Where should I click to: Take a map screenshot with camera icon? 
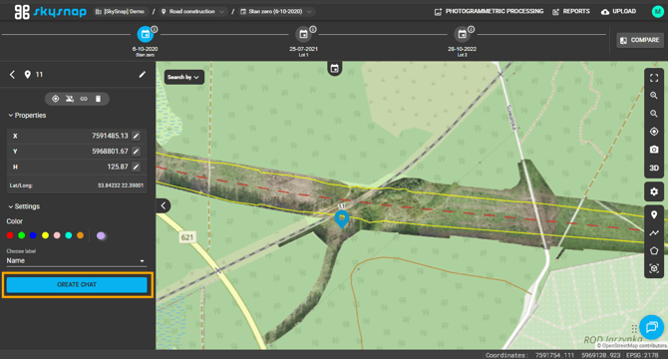click(654, 150)
